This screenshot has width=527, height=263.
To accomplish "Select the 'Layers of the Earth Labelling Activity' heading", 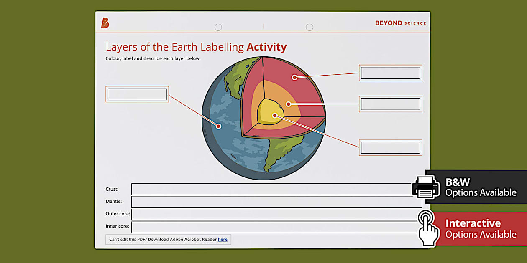I will (196, 47).
